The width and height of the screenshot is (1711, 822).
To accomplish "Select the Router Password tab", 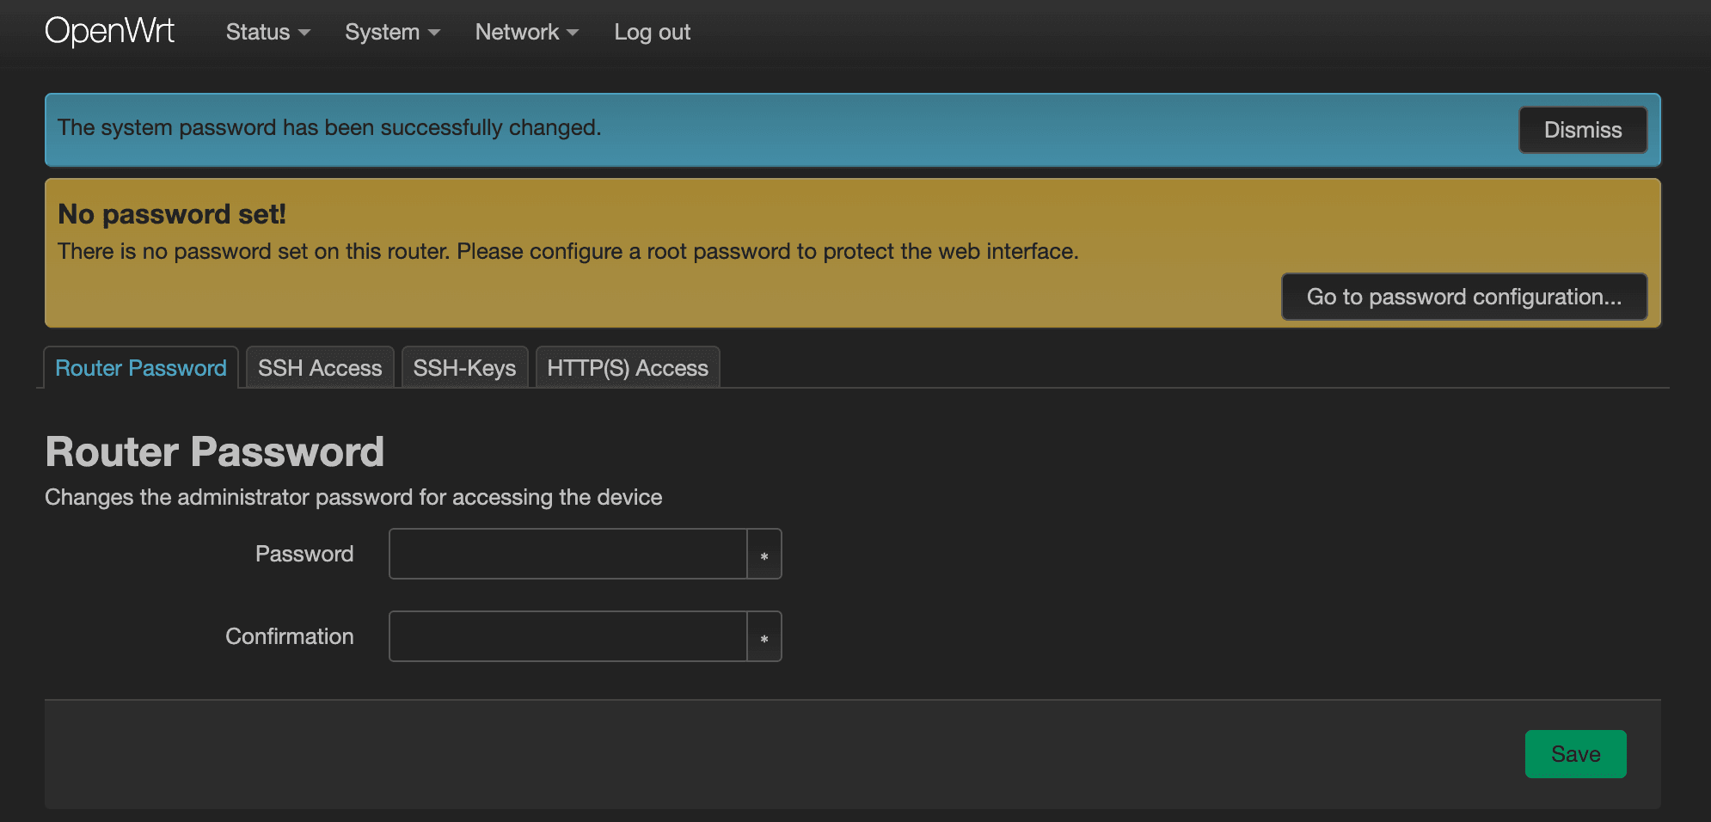I will coord(141,368).
